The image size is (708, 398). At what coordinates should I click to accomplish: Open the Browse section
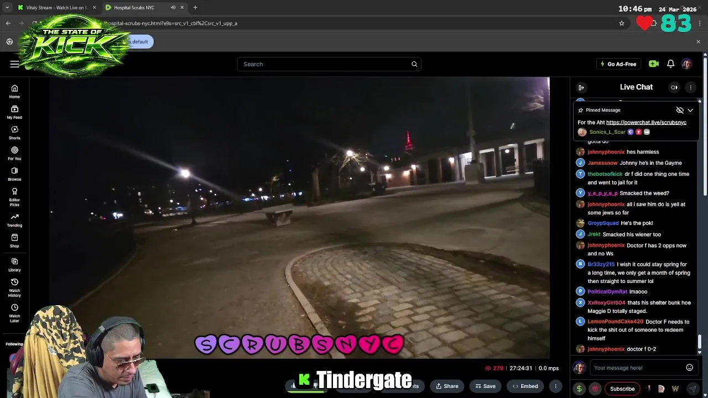pyautogui.click(x=14, y=174)
